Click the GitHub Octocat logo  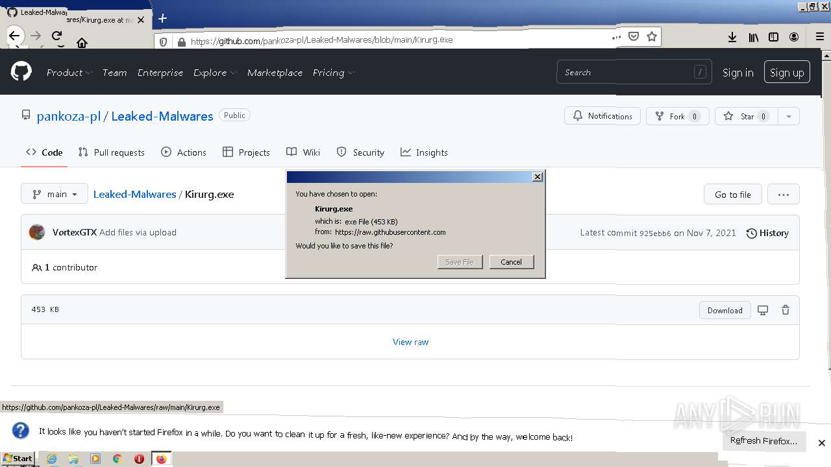click(21, 72)
